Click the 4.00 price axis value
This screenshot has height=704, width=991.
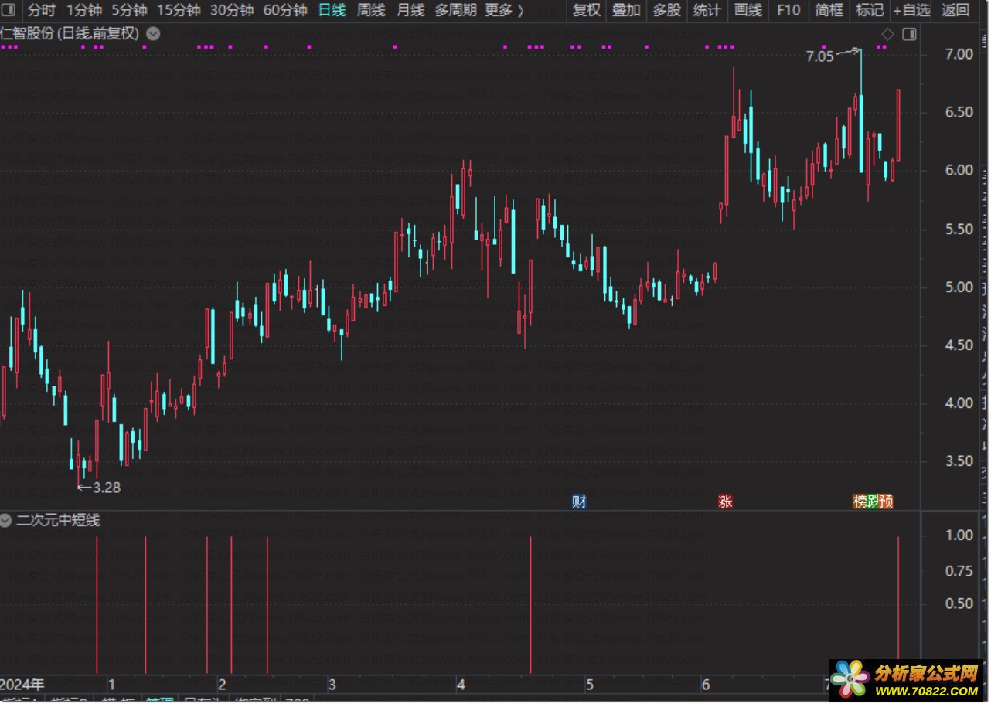click(959, 403)
